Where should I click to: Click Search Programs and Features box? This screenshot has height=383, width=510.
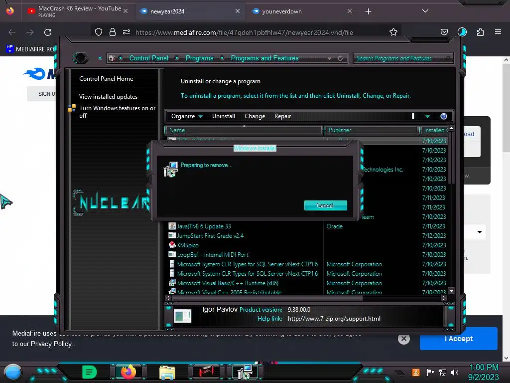pos(403,58)
